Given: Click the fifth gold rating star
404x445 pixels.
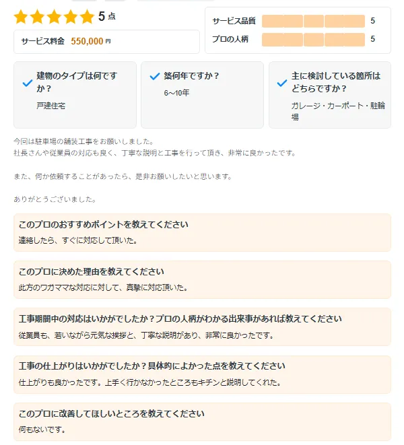Looking at the screenshot, I should (x=88, y=17).
